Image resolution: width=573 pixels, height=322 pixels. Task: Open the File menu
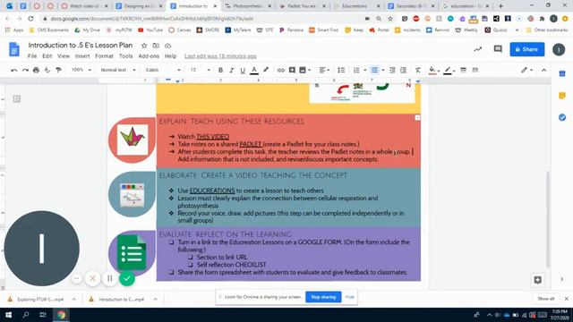pos(32,56)
